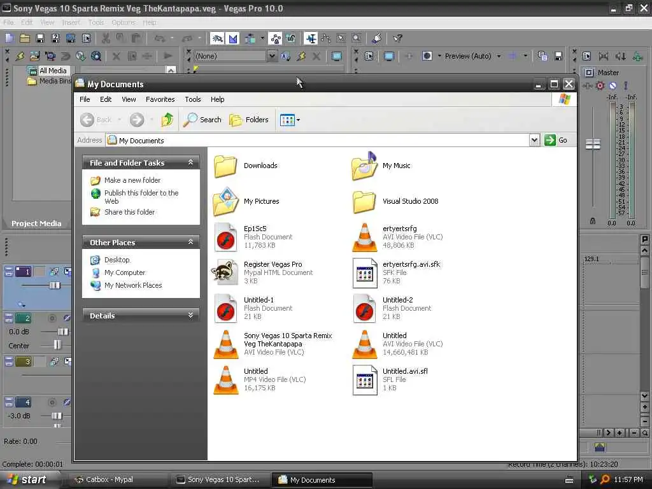652x489 pixels.
Task: Open the Edit menu in My Documents
Action: coord(106,99)
